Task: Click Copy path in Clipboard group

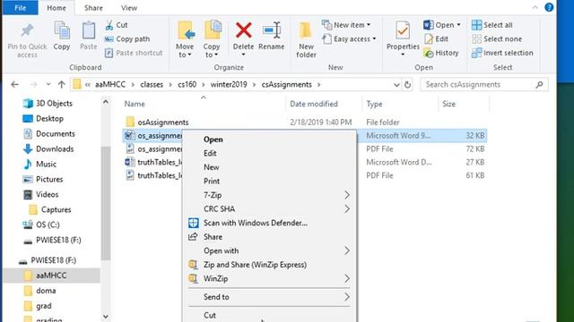Action: point(127,39)
